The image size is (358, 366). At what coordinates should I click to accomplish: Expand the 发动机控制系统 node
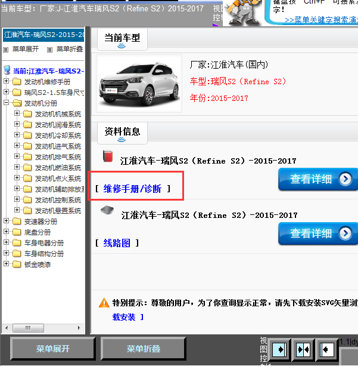point(17,199)
